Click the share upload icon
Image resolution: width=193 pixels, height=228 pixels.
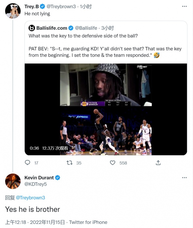[x=158, y=163]
